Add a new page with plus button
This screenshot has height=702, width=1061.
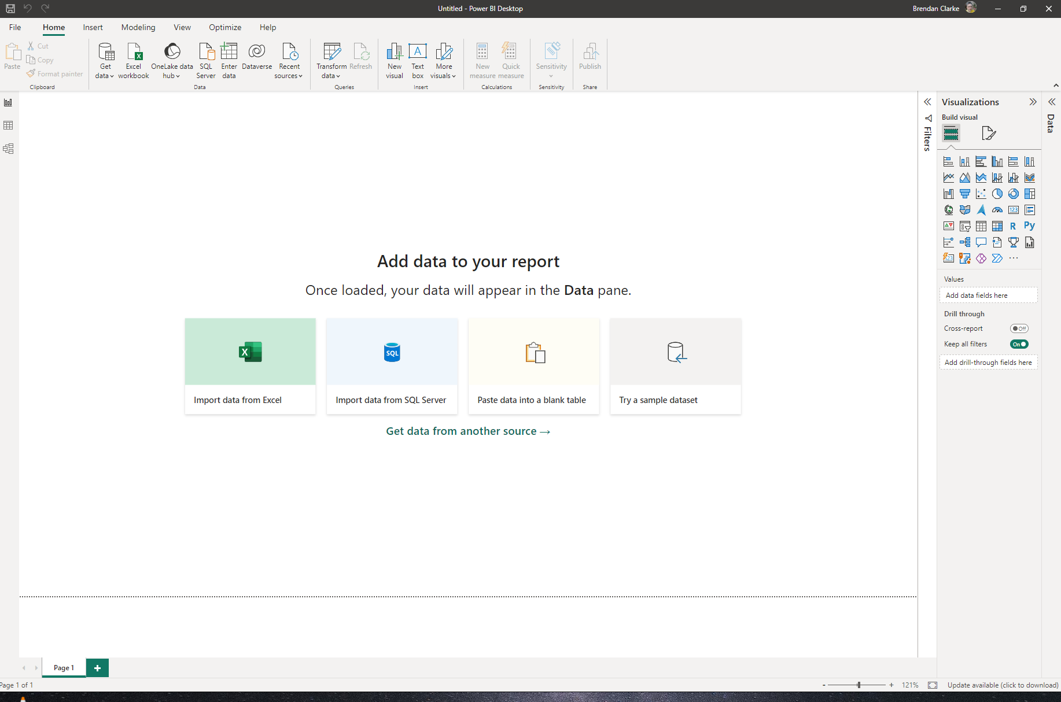[97, 668]
